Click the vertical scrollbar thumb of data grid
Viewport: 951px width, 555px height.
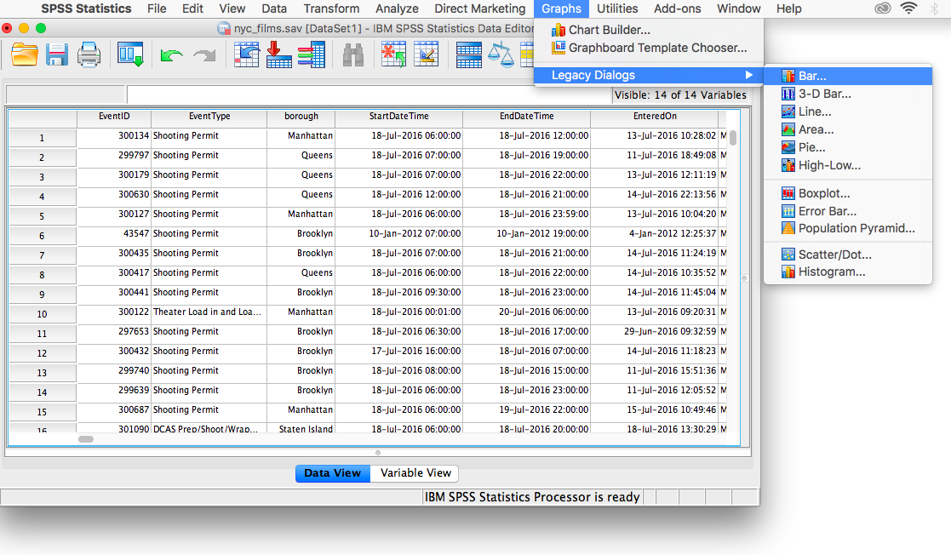[x=733, y=138]
